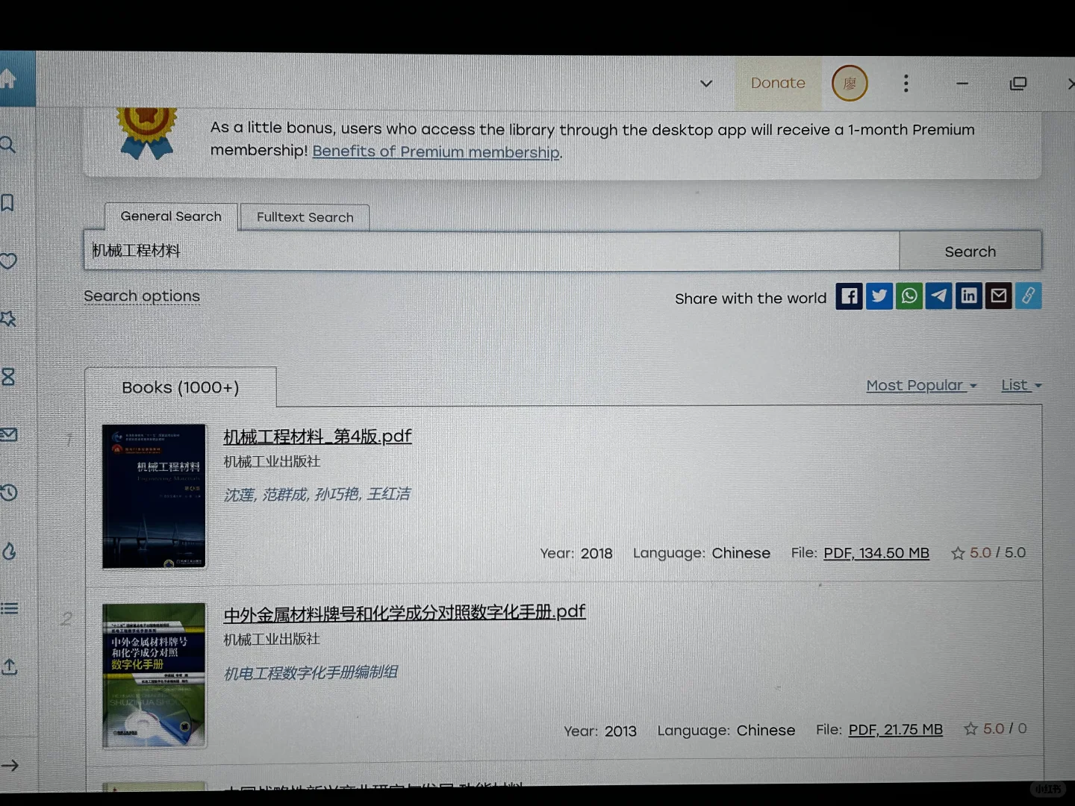Click Language: Chinese on second book row

tap(726, 730)
